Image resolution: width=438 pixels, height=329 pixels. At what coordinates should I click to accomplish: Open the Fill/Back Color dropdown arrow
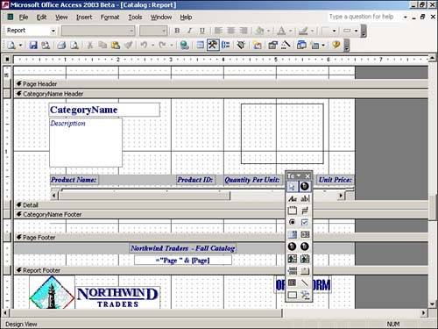point(268,31)
